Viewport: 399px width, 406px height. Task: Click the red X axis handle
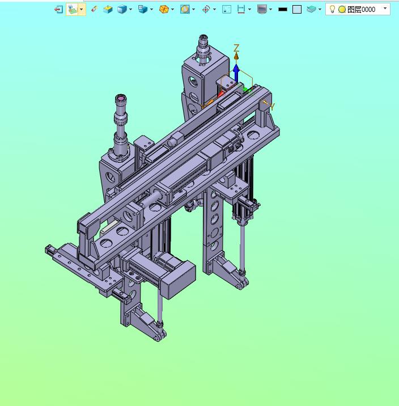pyautogui.click(x=220, y=94)
